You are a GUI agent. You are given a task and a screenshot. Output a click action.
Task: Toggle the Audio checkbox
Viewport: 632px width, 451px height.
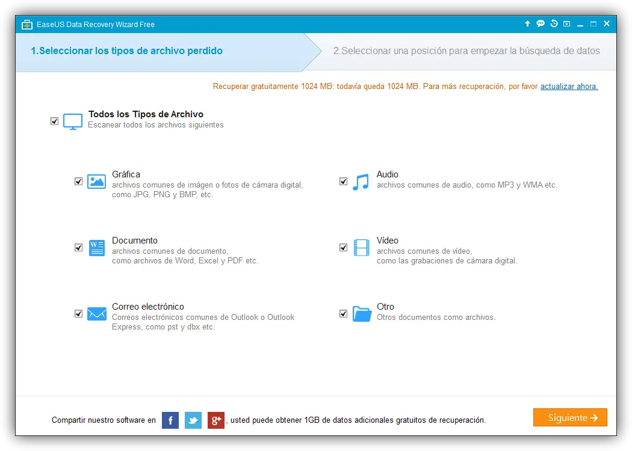344,181
